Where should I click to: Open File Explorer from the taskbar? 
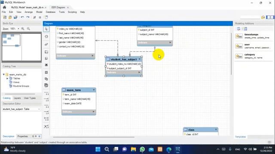(x=133, y=149)
